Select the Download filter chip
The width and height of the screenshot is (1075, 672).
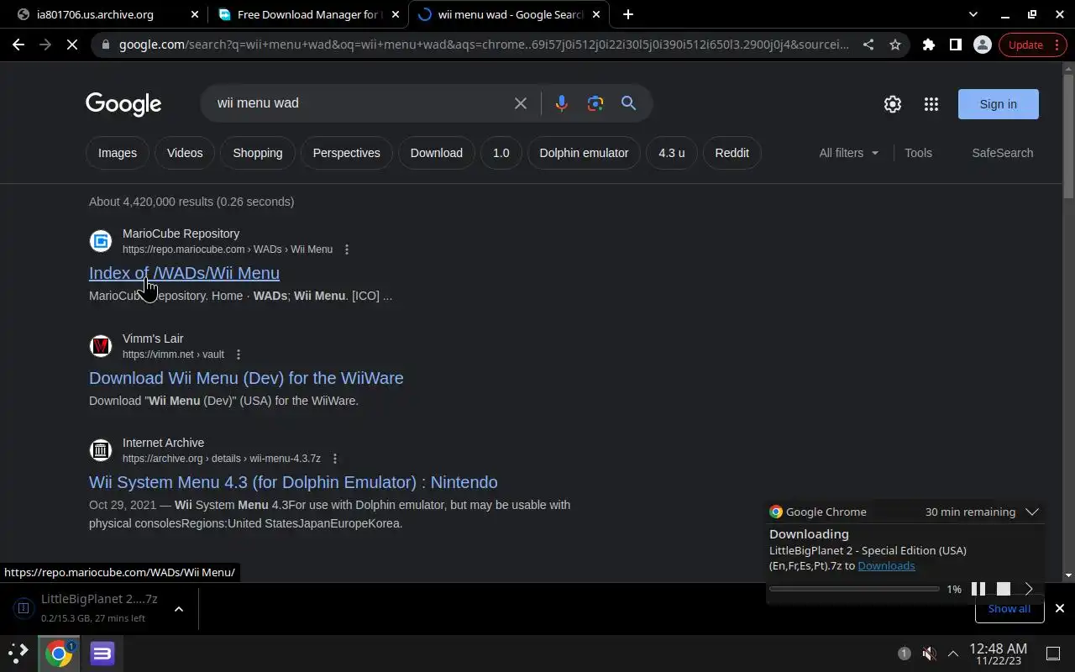pyautogui.click(x=437, y=153)
